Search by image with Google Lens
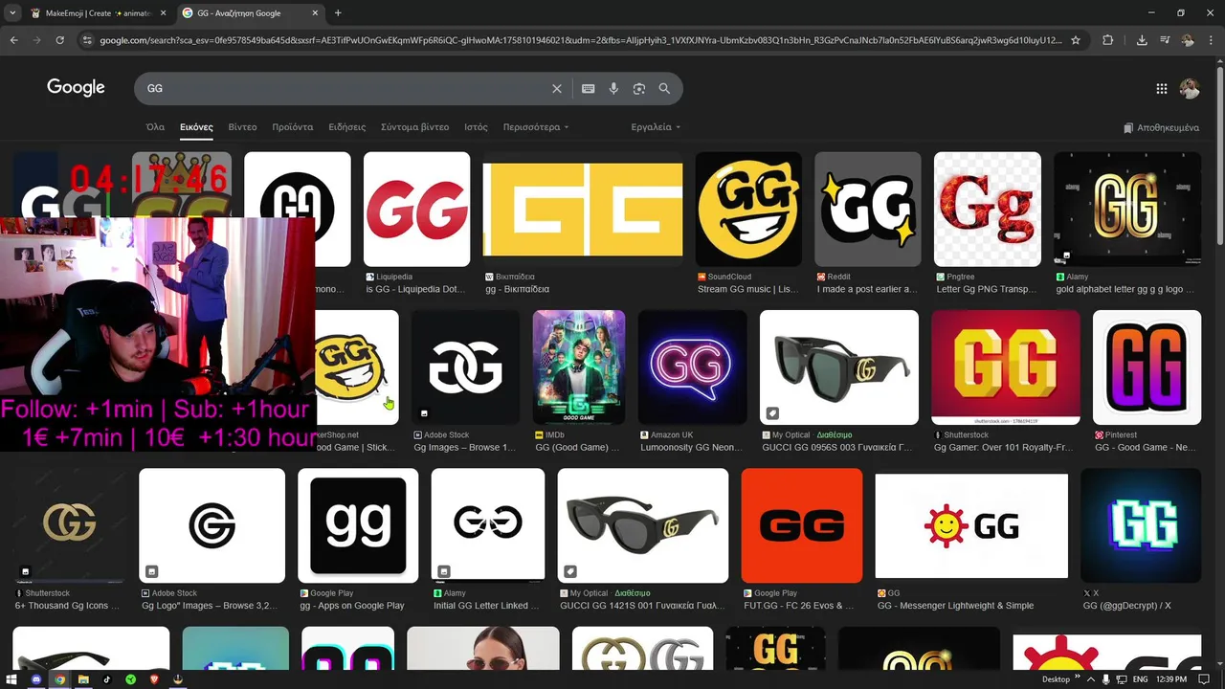Image resolution: width=1225 pixels, height=689 pixels. [639, 88]
